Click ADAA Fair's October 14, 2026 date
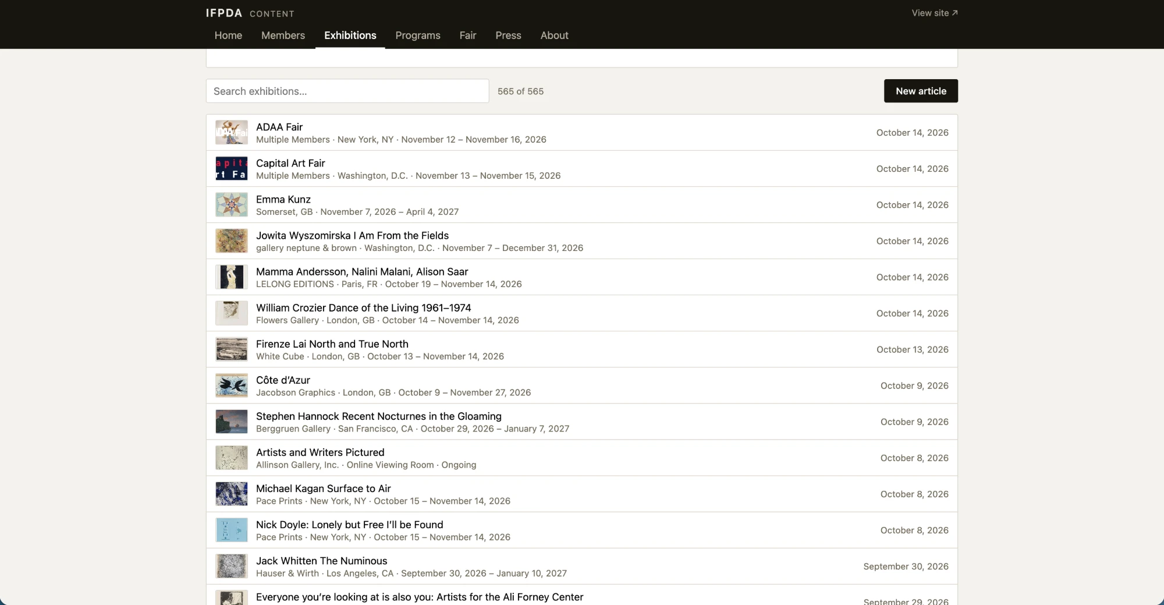The image size is (1164, 605). point(913,133)
